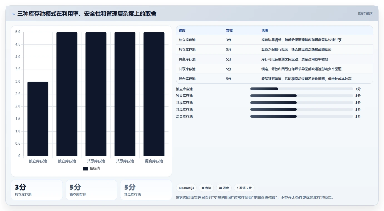Select the 进度 chip
Image resolution: width=384 pixels, height=211 pixels.
pyautogui.click(x=224, y=188)
